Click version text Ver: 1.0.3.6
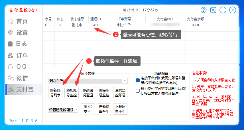The width and height of the screenshot is (244, 130). coord(24,121)
